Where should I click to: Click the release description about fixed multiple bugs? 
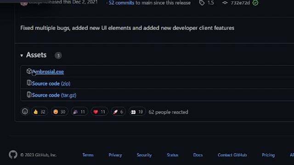127,28
